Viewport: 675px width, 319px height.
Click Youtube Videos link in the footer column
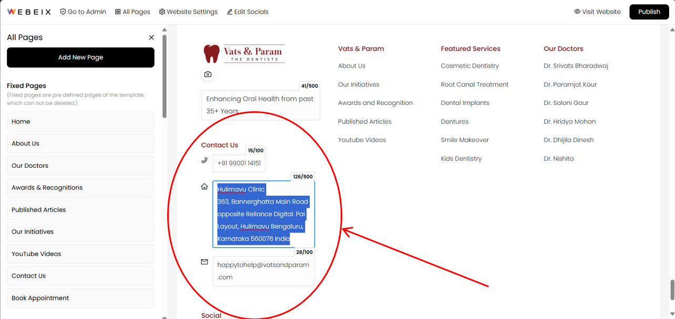[x=362, y=140]
